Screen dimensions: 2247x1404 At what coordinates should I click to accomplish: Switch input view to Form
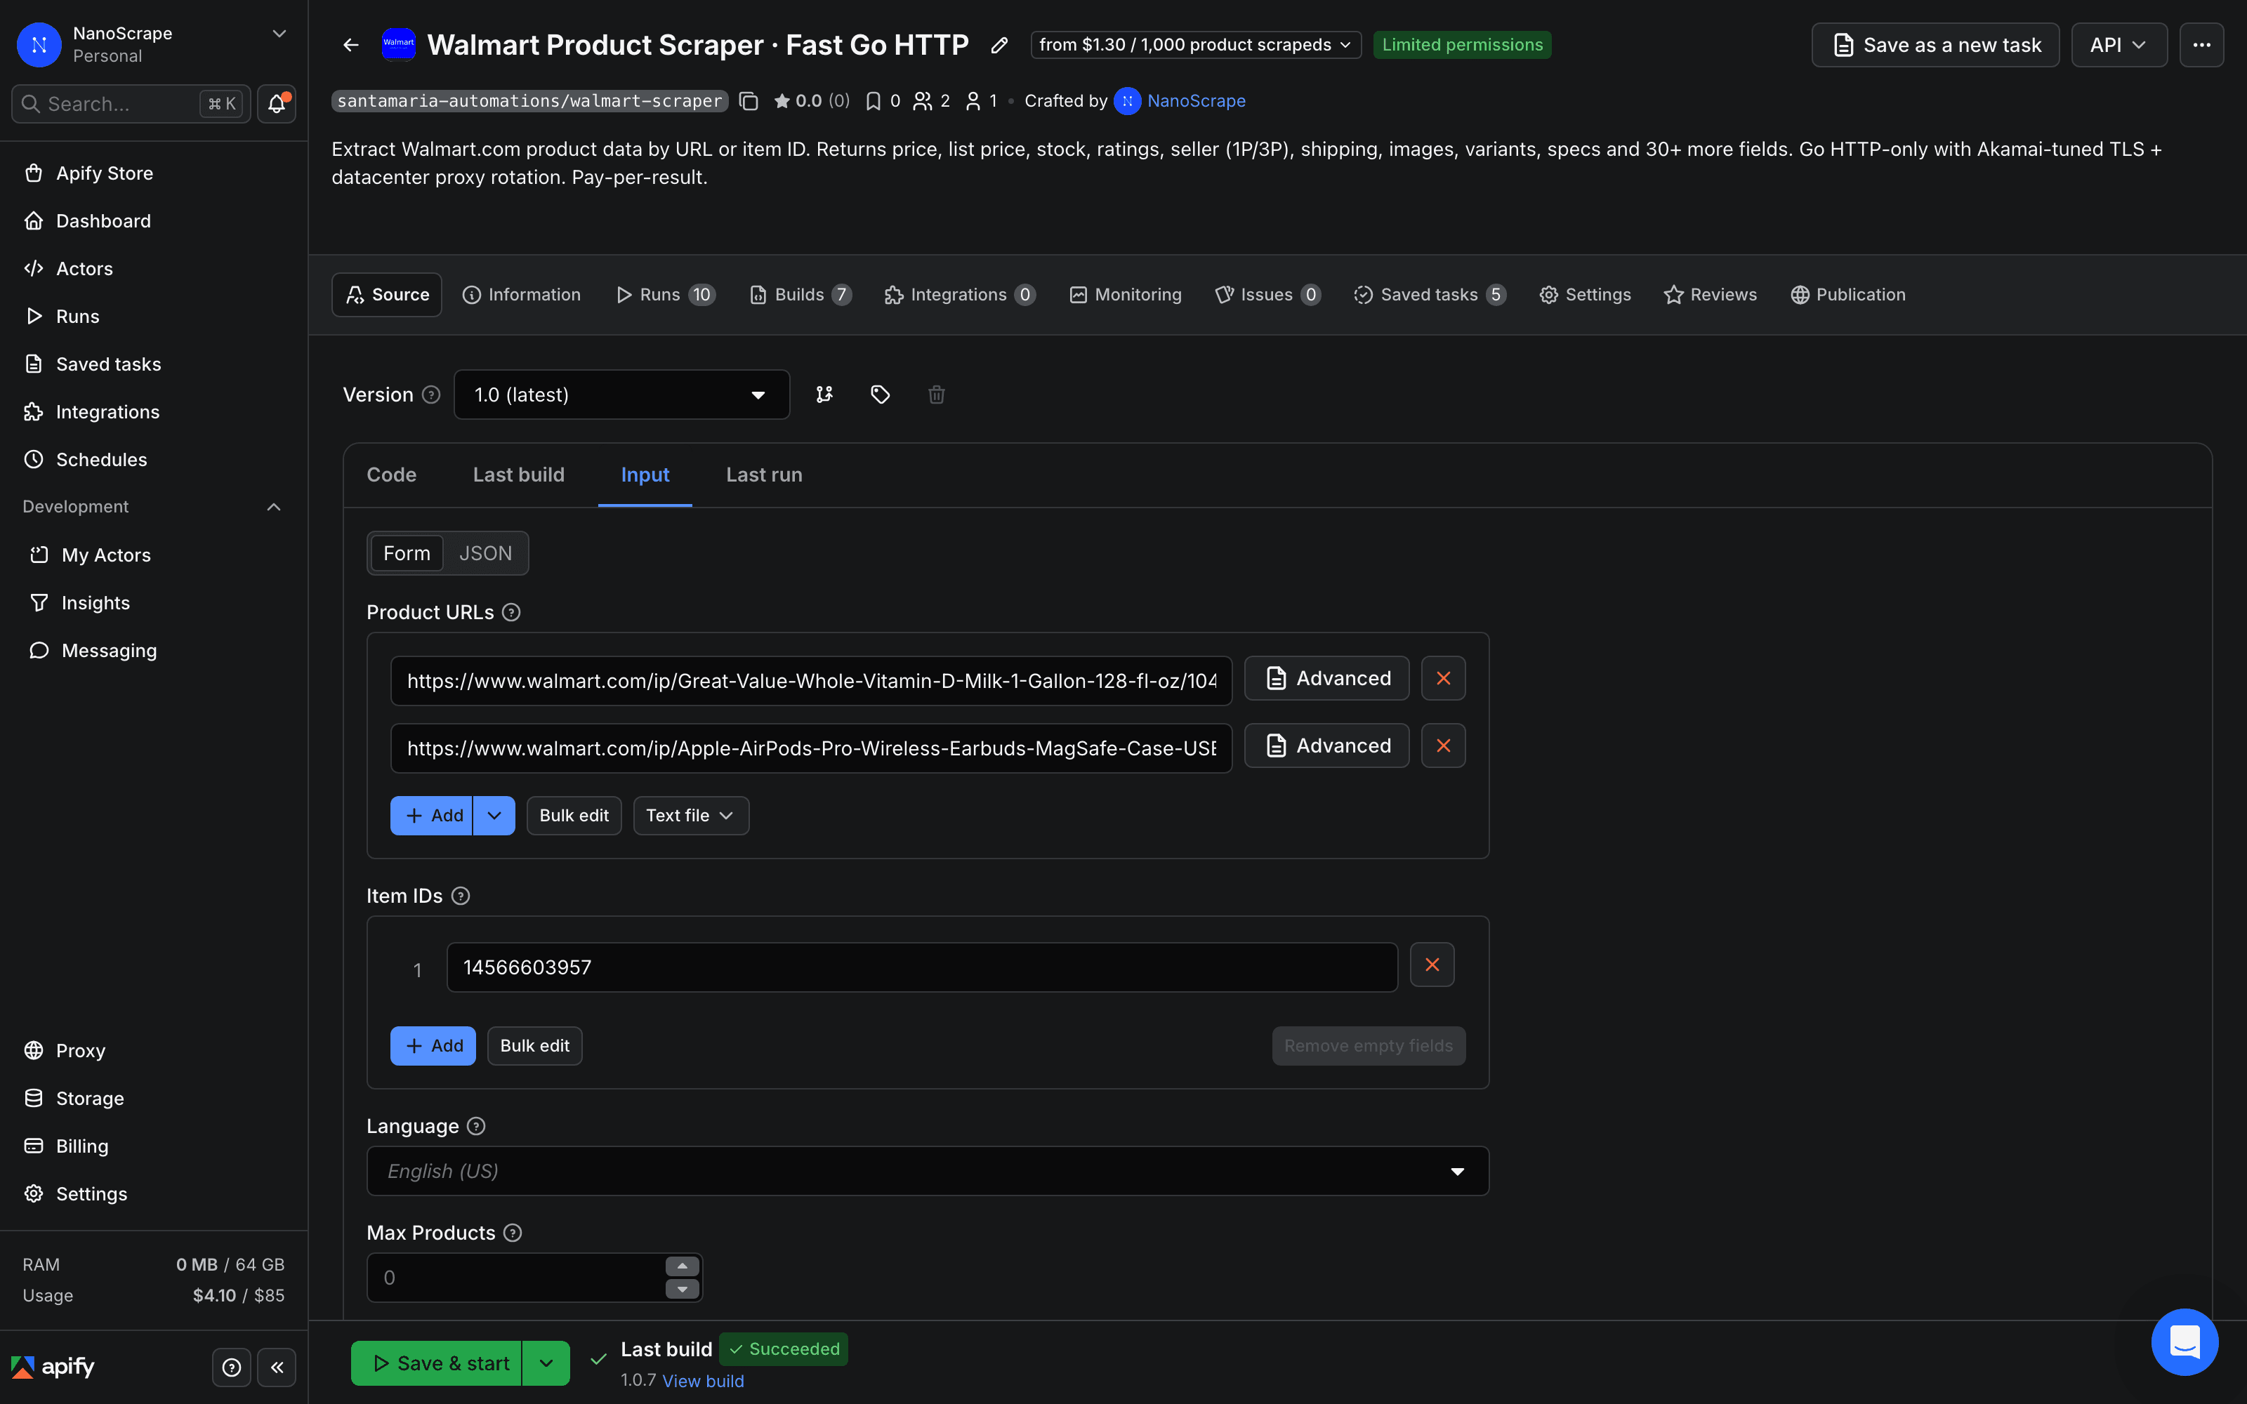(407, 553)
